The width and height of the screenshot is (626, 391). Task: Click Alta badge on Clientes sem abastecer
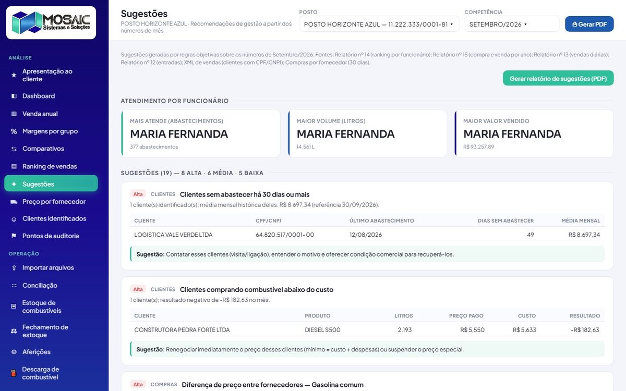tap(138, 194)
